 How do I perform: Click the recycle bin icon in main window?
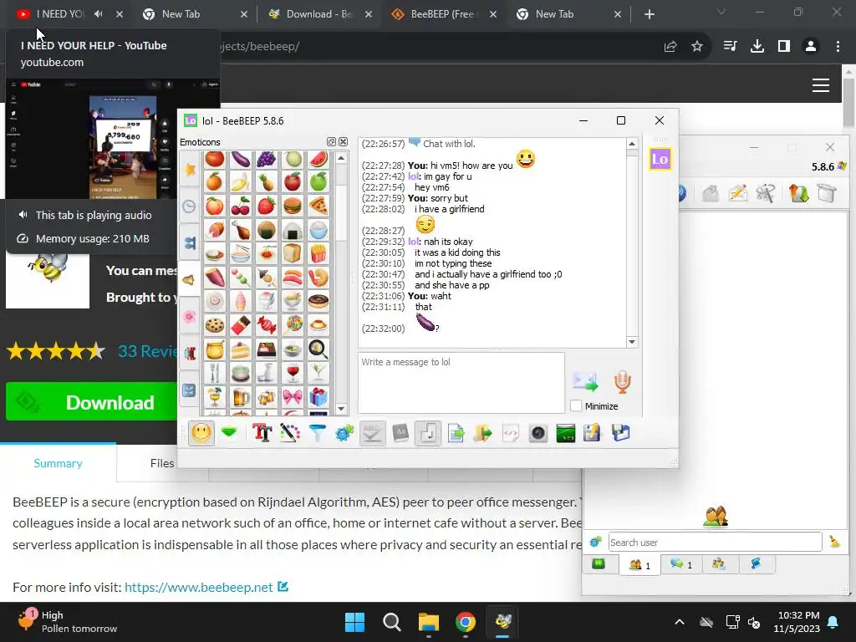click(x=827, y=193)
